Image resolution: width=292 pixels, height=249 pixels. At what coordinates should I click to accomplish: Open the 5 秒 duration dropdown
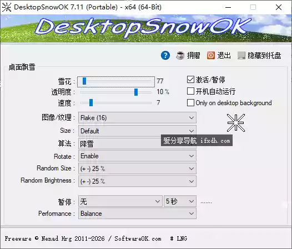[x=180, y=201]
